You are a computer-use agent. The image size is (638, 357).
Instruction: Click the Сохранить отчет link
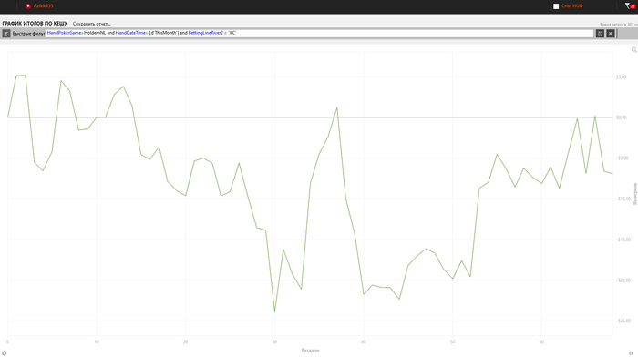(x=91, y=24)
